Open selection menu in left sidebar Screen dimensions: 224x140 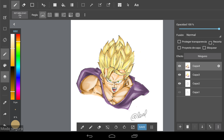5,29
